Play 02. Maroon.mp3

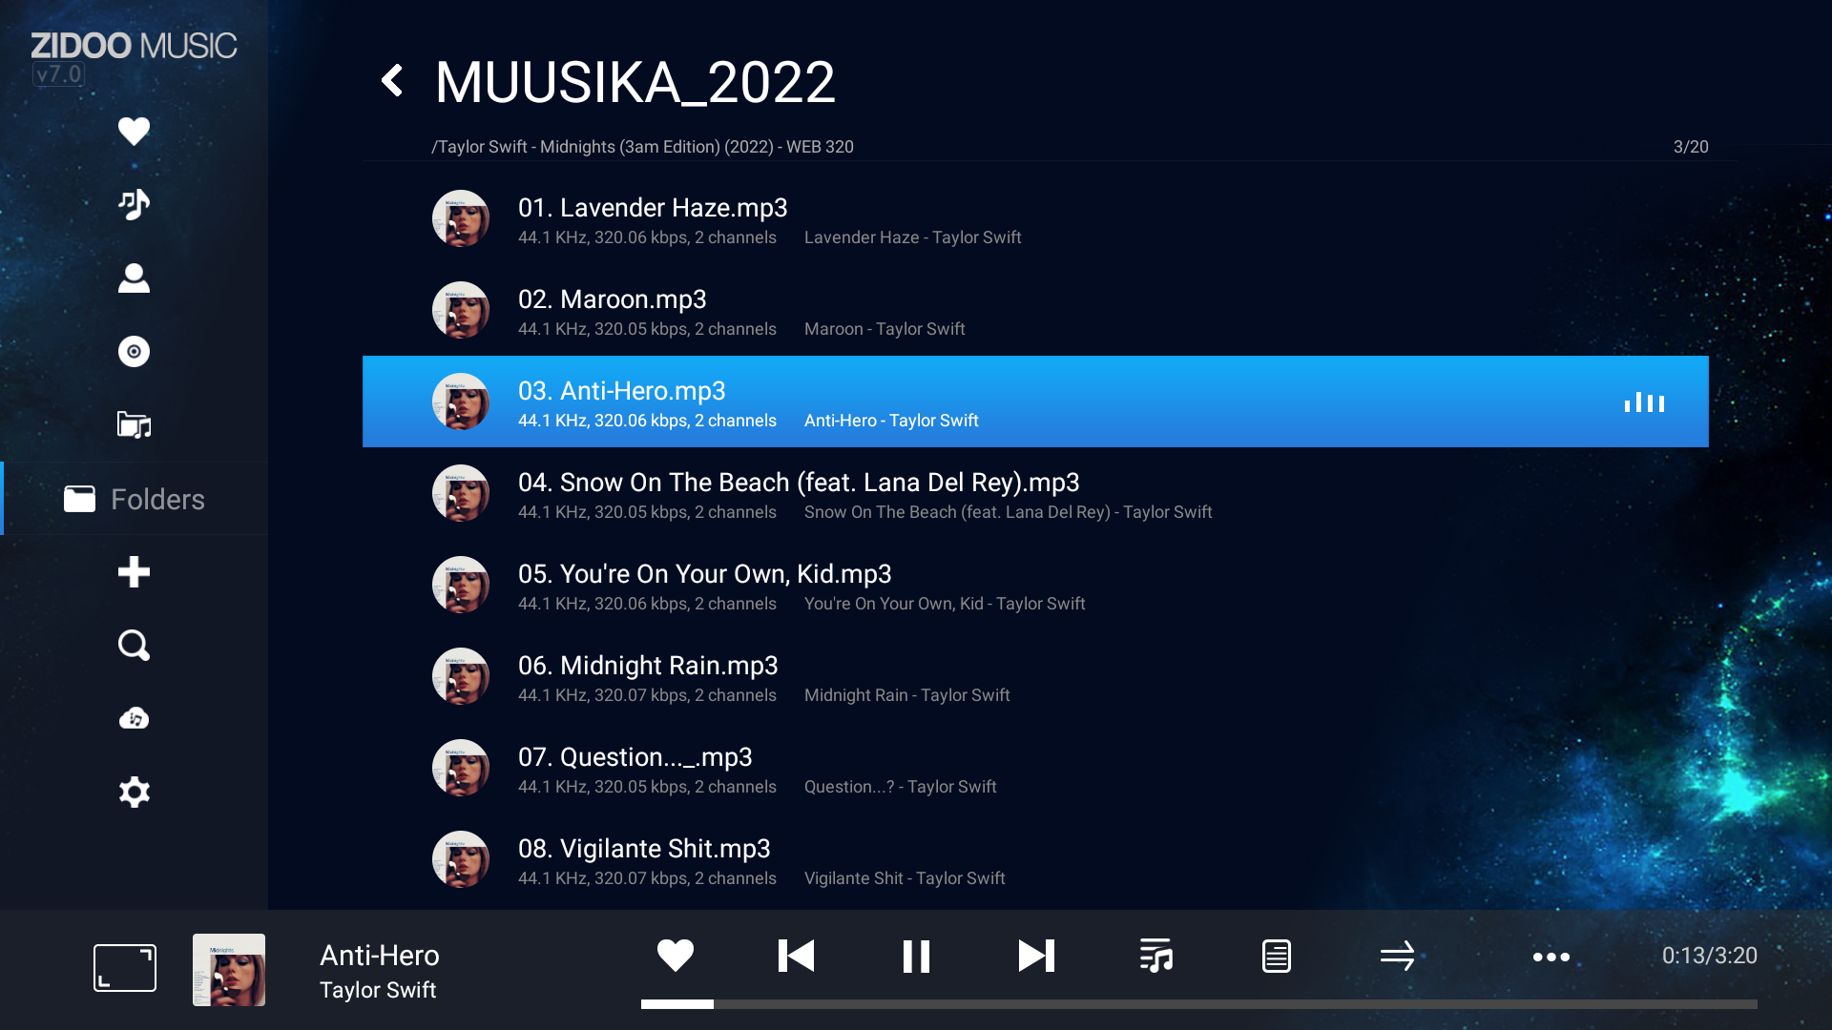tap(1035, 311)
